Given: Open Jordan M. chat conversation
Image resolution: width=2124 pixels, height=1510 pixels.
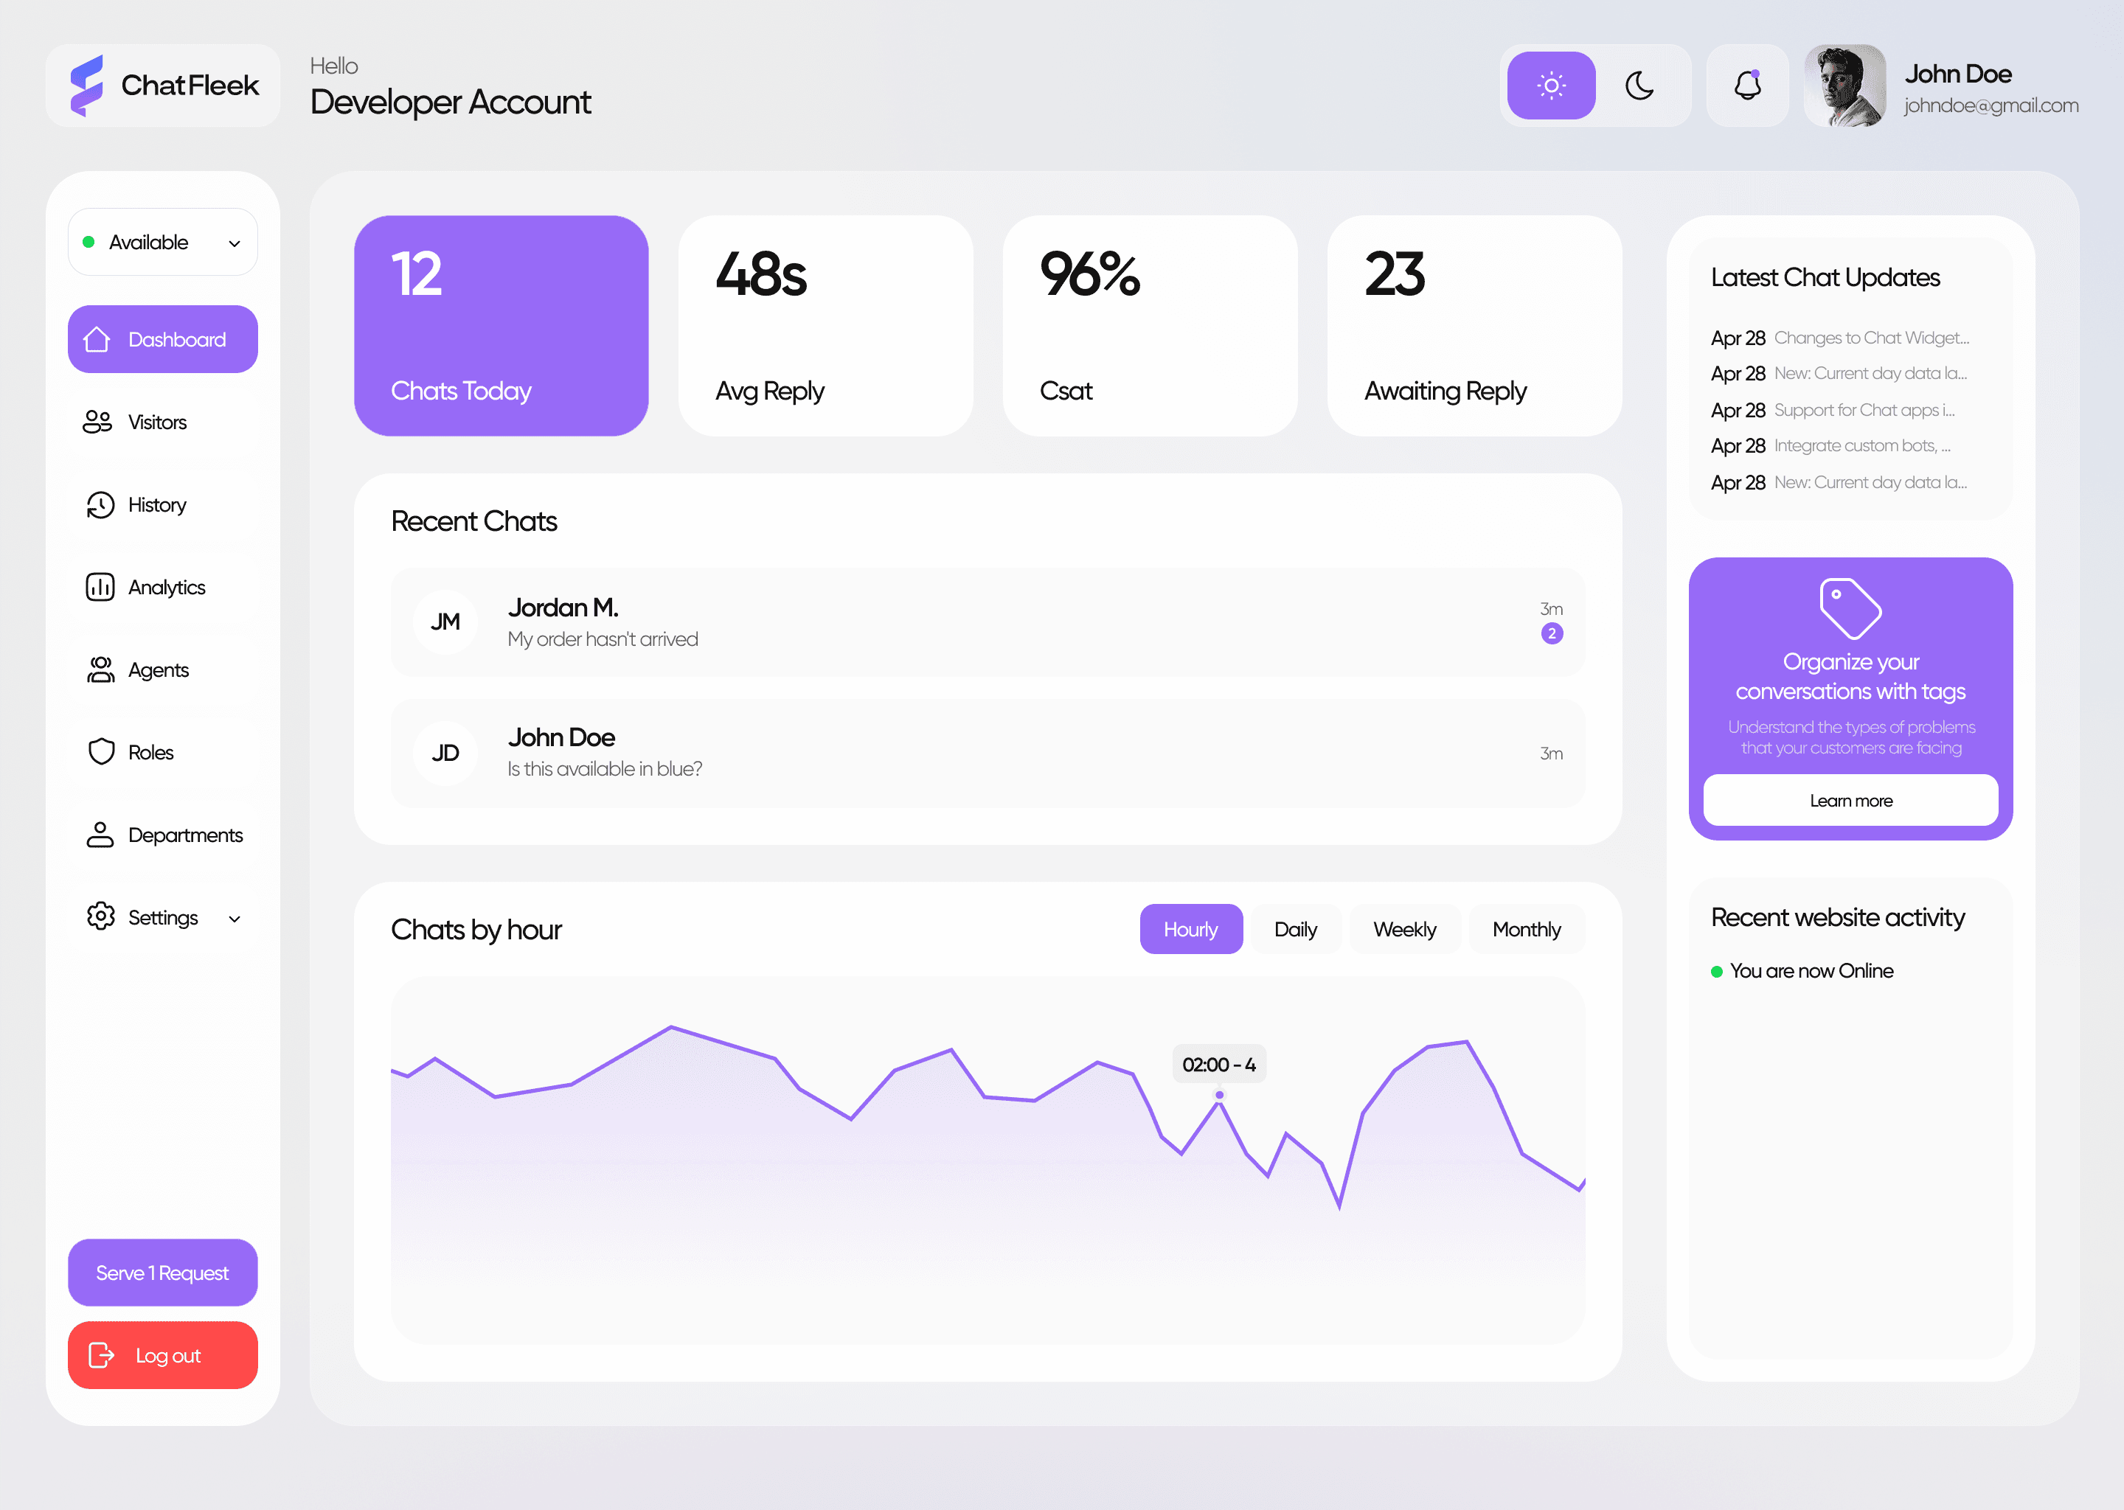Looking at the screenshot, I should (x=988, y=622).
